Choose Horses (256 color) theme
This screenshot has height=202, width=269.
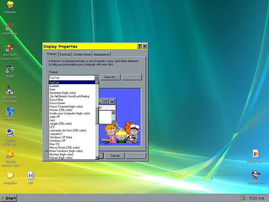72,110
